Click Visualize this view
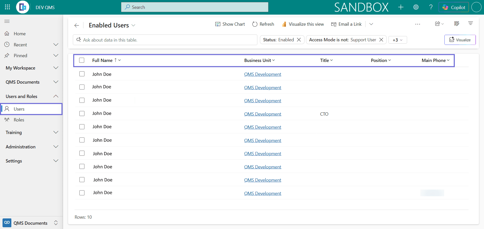 (303, 24)
